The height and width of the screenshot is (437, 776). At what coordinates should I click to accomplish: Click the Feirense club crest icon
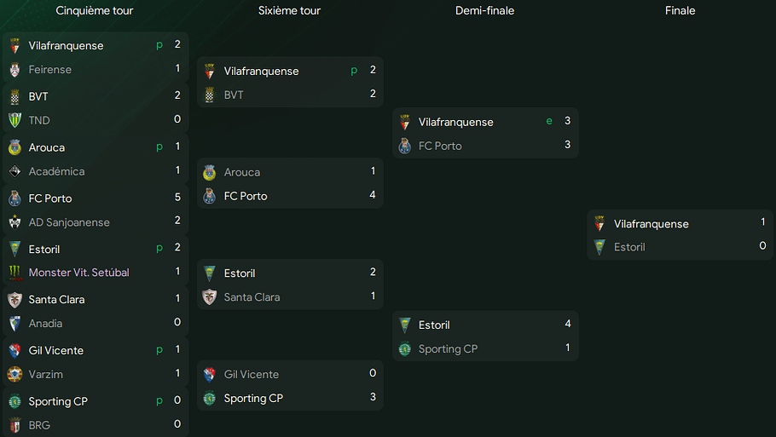point(14,70)
